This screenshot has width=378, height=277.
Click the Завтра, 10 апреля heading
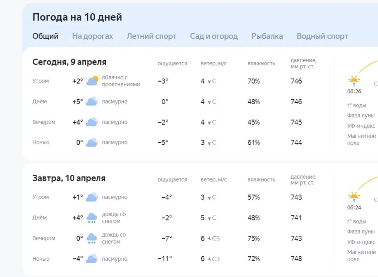click(69, 178)
